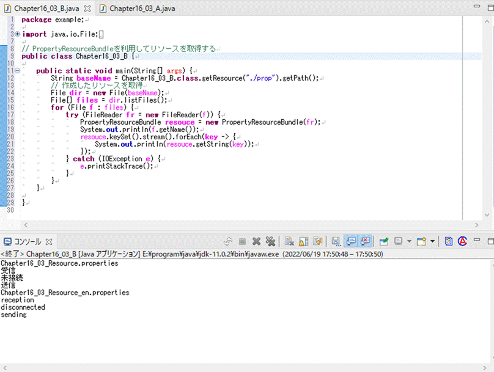Image resolution: width=494 pixels, height=372 pixels.
Task: Click the comment '// 作成したリソースを取得'
Action: coord(97,86)
